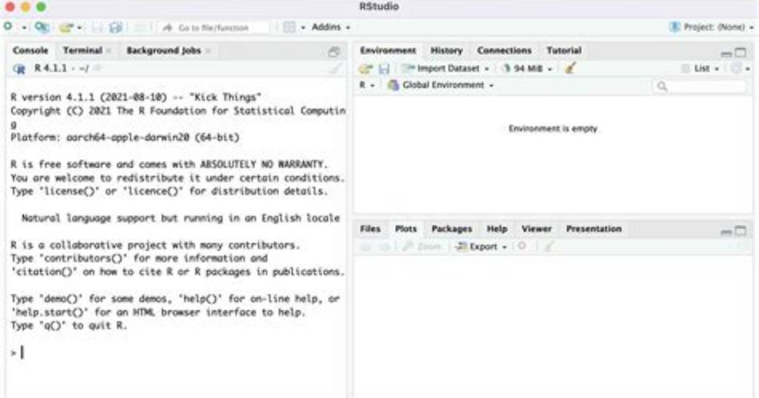Click Save workspace disk icon in Environment
759x398 pixels.
[384, 69]
